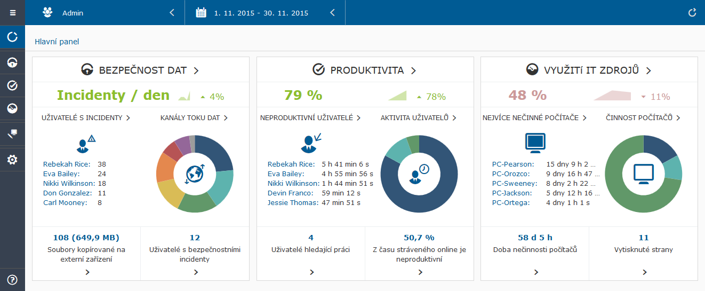Click the dashboard overview icon in sidebar
This screenshot has height=291, width=705.
pos(12,37)
